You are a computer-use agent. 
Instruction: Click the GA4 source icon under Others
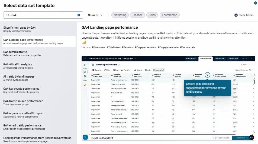(x=85, y=85)
